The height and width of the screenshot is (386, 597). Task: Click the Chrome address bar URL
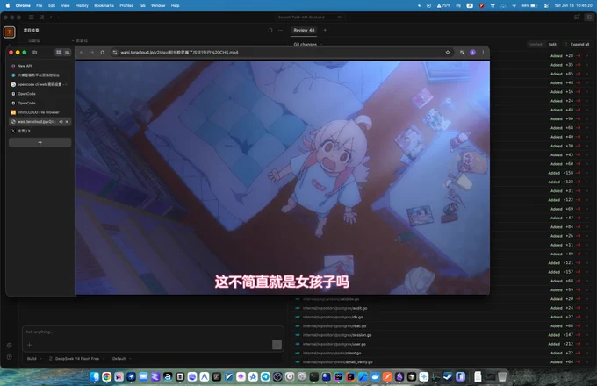click(x=179, y=52)
